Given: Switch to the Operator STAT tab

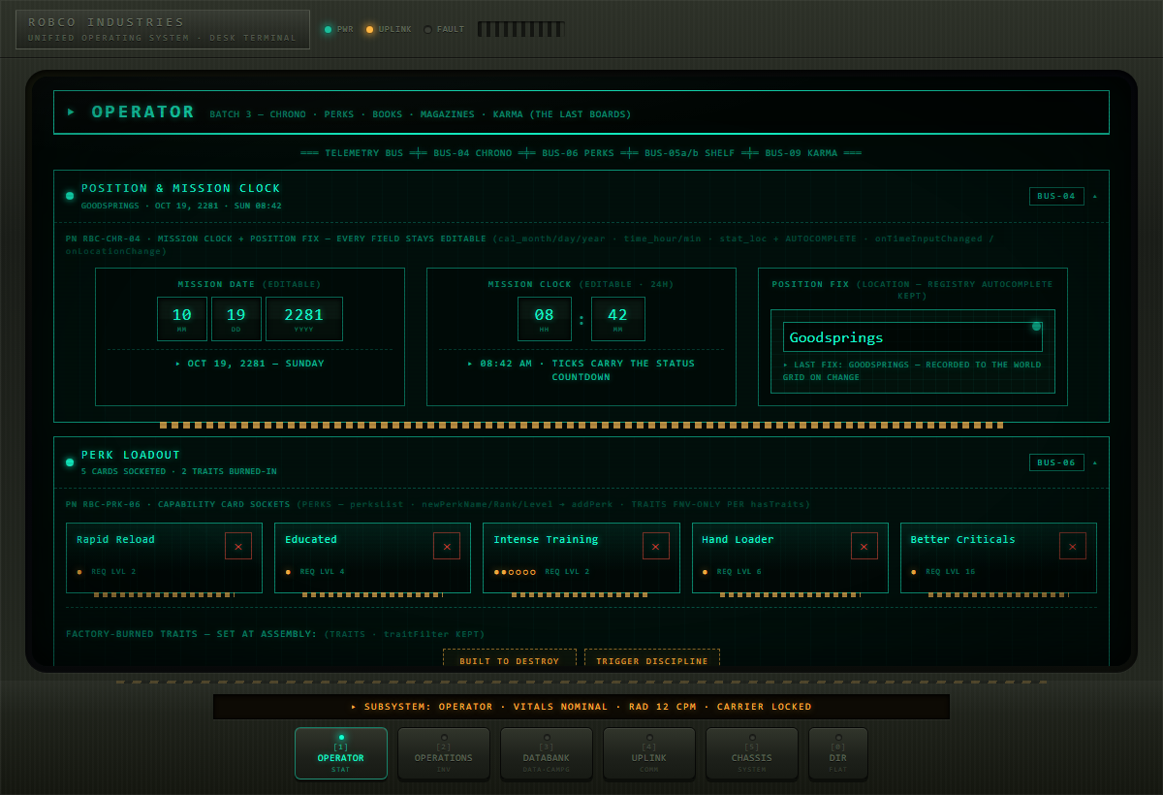Looking at the screenshot, I should pos(341,753).
